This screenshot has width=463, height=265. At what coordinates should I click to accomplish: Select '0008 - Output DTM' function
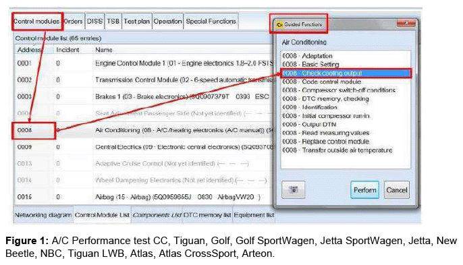tap(309, 124)
